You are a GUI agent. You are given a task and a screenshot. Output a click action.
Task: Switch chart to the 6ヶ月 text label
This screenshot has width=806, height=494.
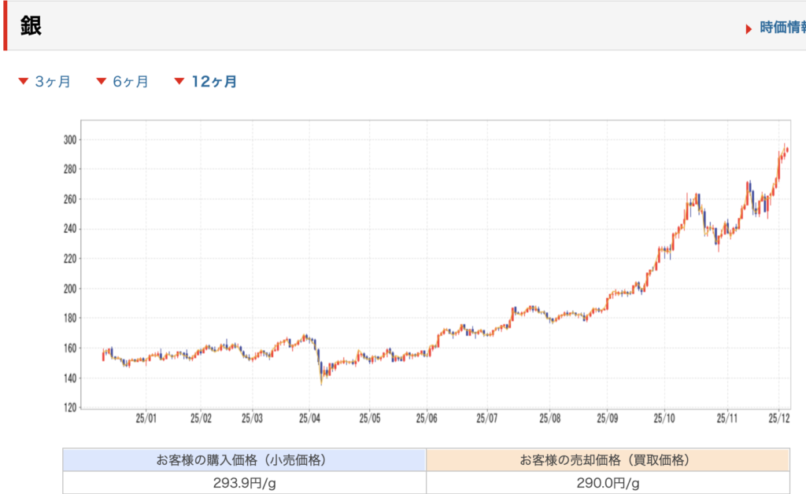(x=130, y=82)
